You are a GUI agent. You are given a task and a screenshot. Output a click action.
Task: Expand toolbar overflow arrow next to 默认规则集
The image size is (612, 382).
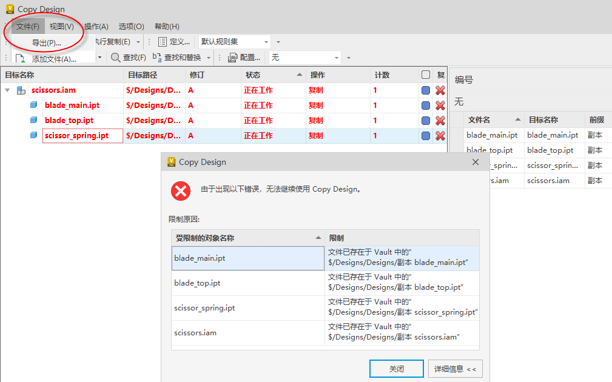click(278, 42)
